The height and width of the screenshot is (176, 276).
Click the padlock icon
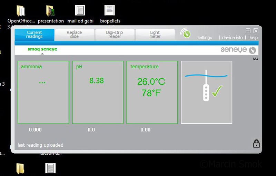click(256, 144)
